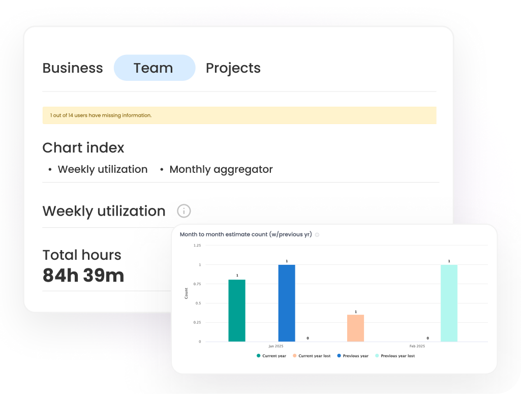Disable the "Previous year lost" legend series

pos(394,356)
